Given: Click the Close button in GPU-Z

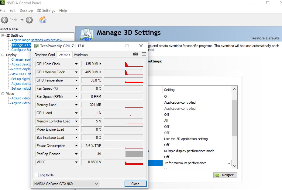Looking at the screenshot, I should tap(136, 184).
